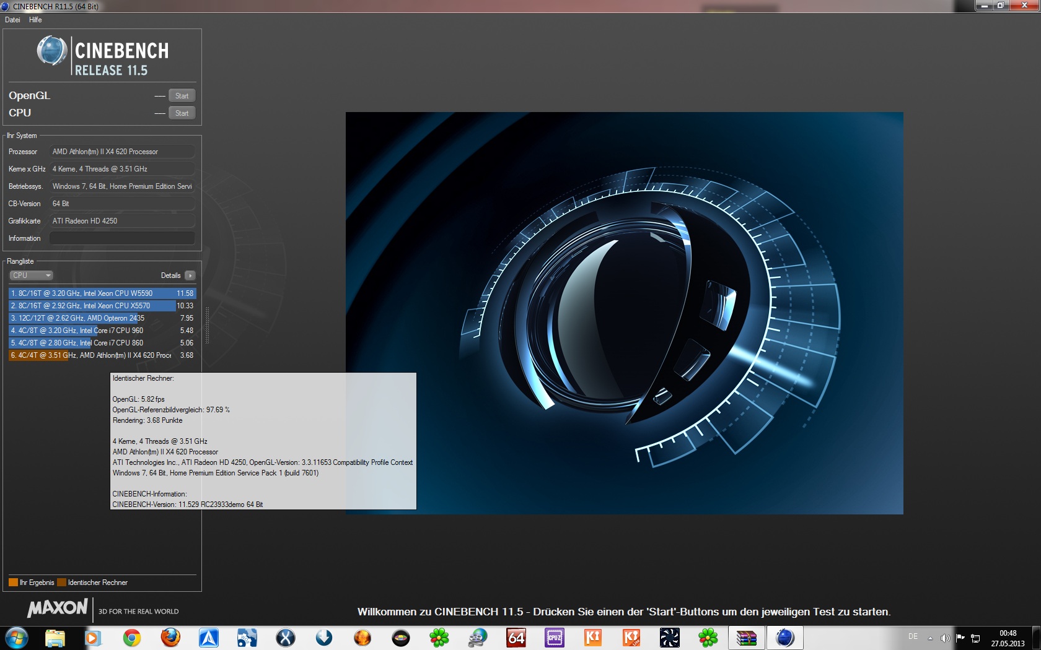1041x650 pixels.
Task: Click the CB-Version value 64 Bit
Action: click(x=122, y=204)
